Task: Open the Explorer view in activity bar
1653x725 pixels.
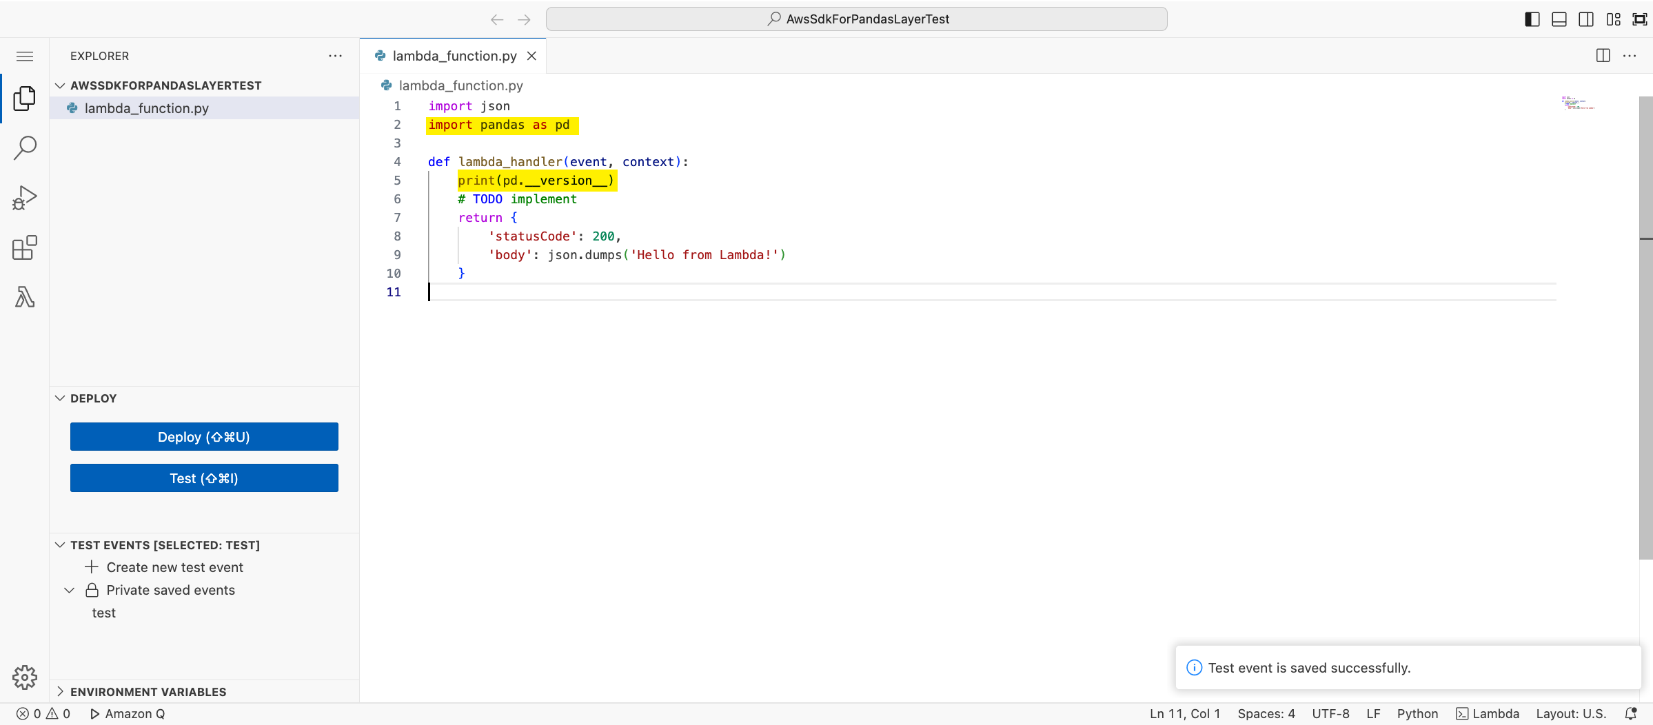Action: click(25, 99)
